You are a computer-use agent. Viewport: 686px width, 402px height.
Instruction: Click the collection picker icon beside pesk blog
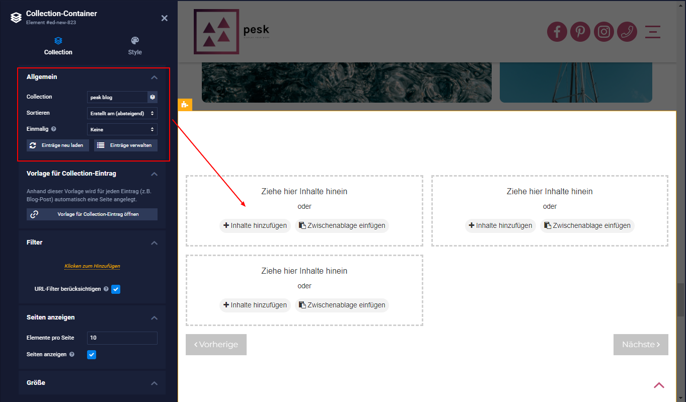(x=153, y=97)
